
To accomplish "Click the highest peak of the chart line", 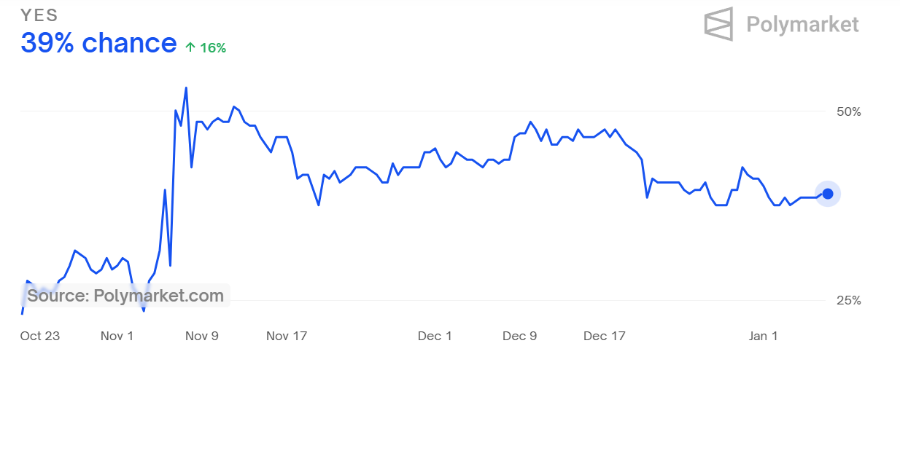I will pos(186,88).
